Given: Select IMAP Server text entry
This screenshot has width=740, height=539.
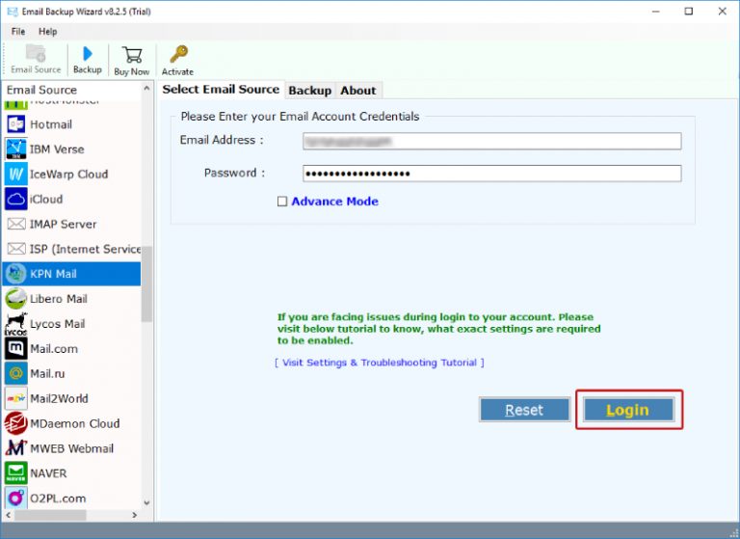Looking at the screenshot, I should [64, 224].
